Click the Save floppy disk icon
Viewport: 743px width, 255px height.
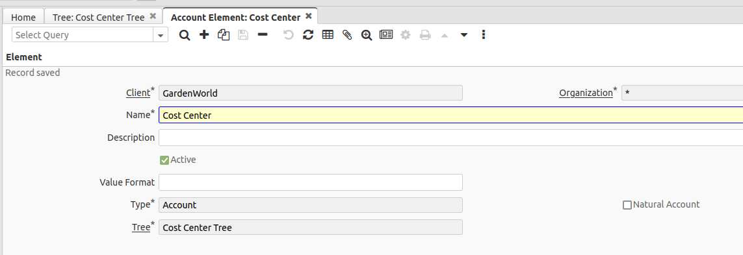coord(243,34)
